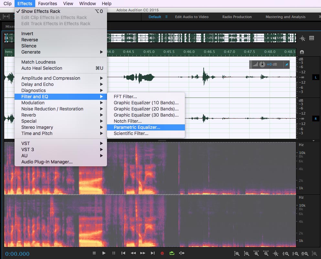Image resolution: width=321 pixels, height=259 pixels.
Task: Click Skip Selection button beside Loop
Action: click(x=182, y=253)
